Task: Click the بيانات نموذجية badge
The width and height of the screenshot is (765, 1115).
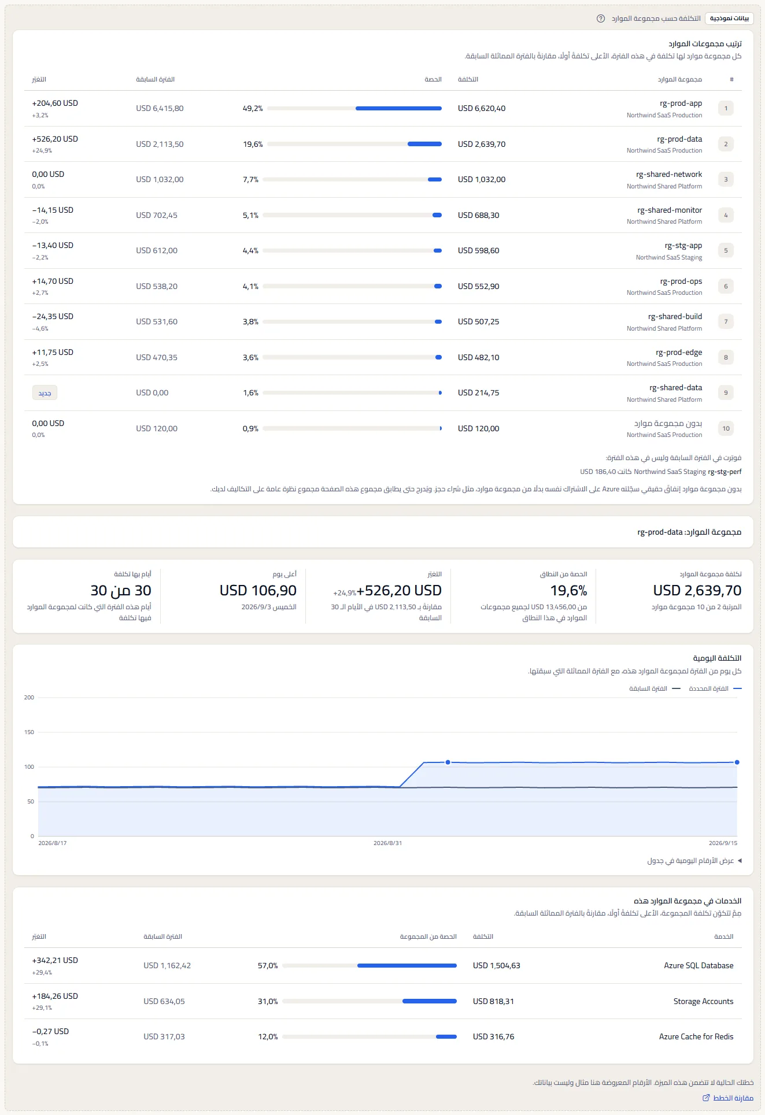Action: tap(729, 18)
